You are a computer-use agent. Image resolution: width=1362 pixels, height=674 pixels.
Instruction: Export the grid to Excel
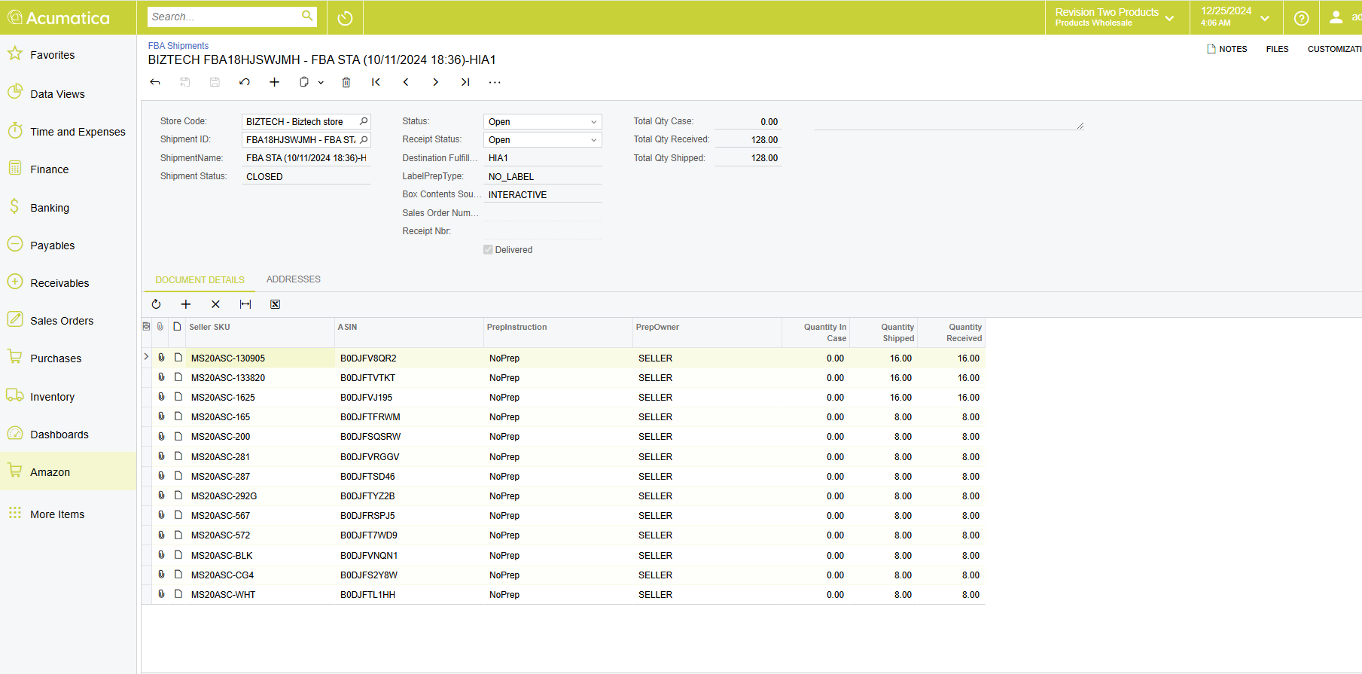(276, 304)
